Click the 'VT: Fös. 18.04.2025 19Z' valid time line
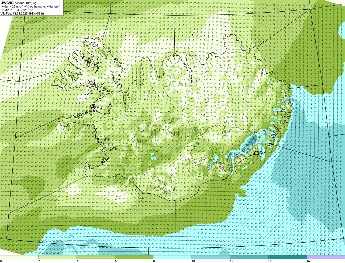The image size is (345, 263). pos(22,13)
